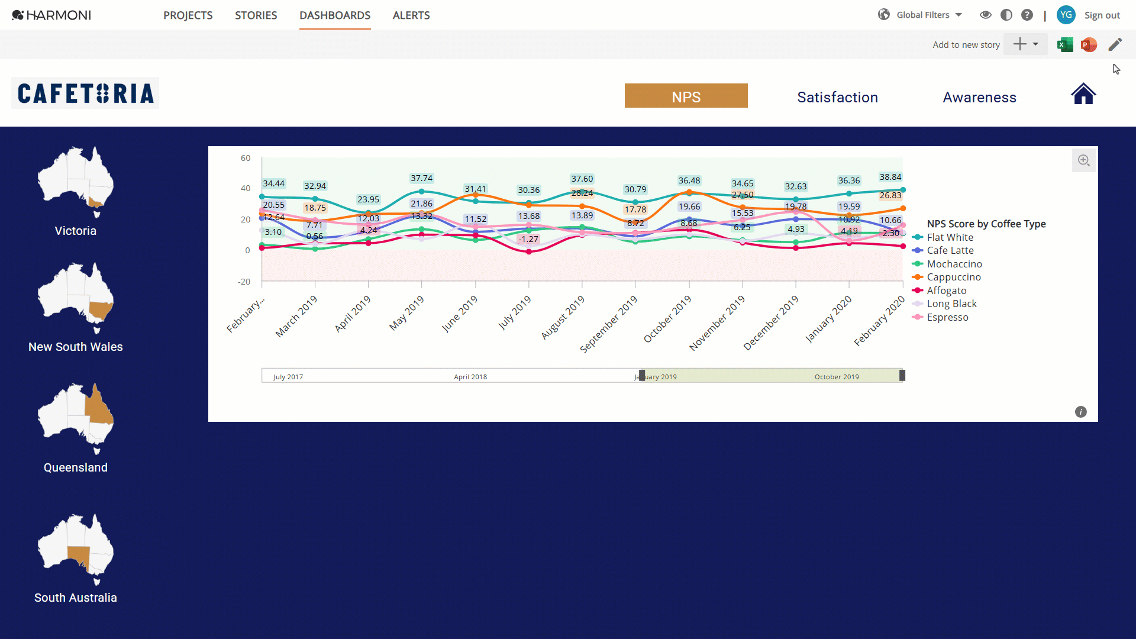Open the add-to-story plus dropdown
Viewport: 1136px width, 639px height.
tap(1026, 44)
